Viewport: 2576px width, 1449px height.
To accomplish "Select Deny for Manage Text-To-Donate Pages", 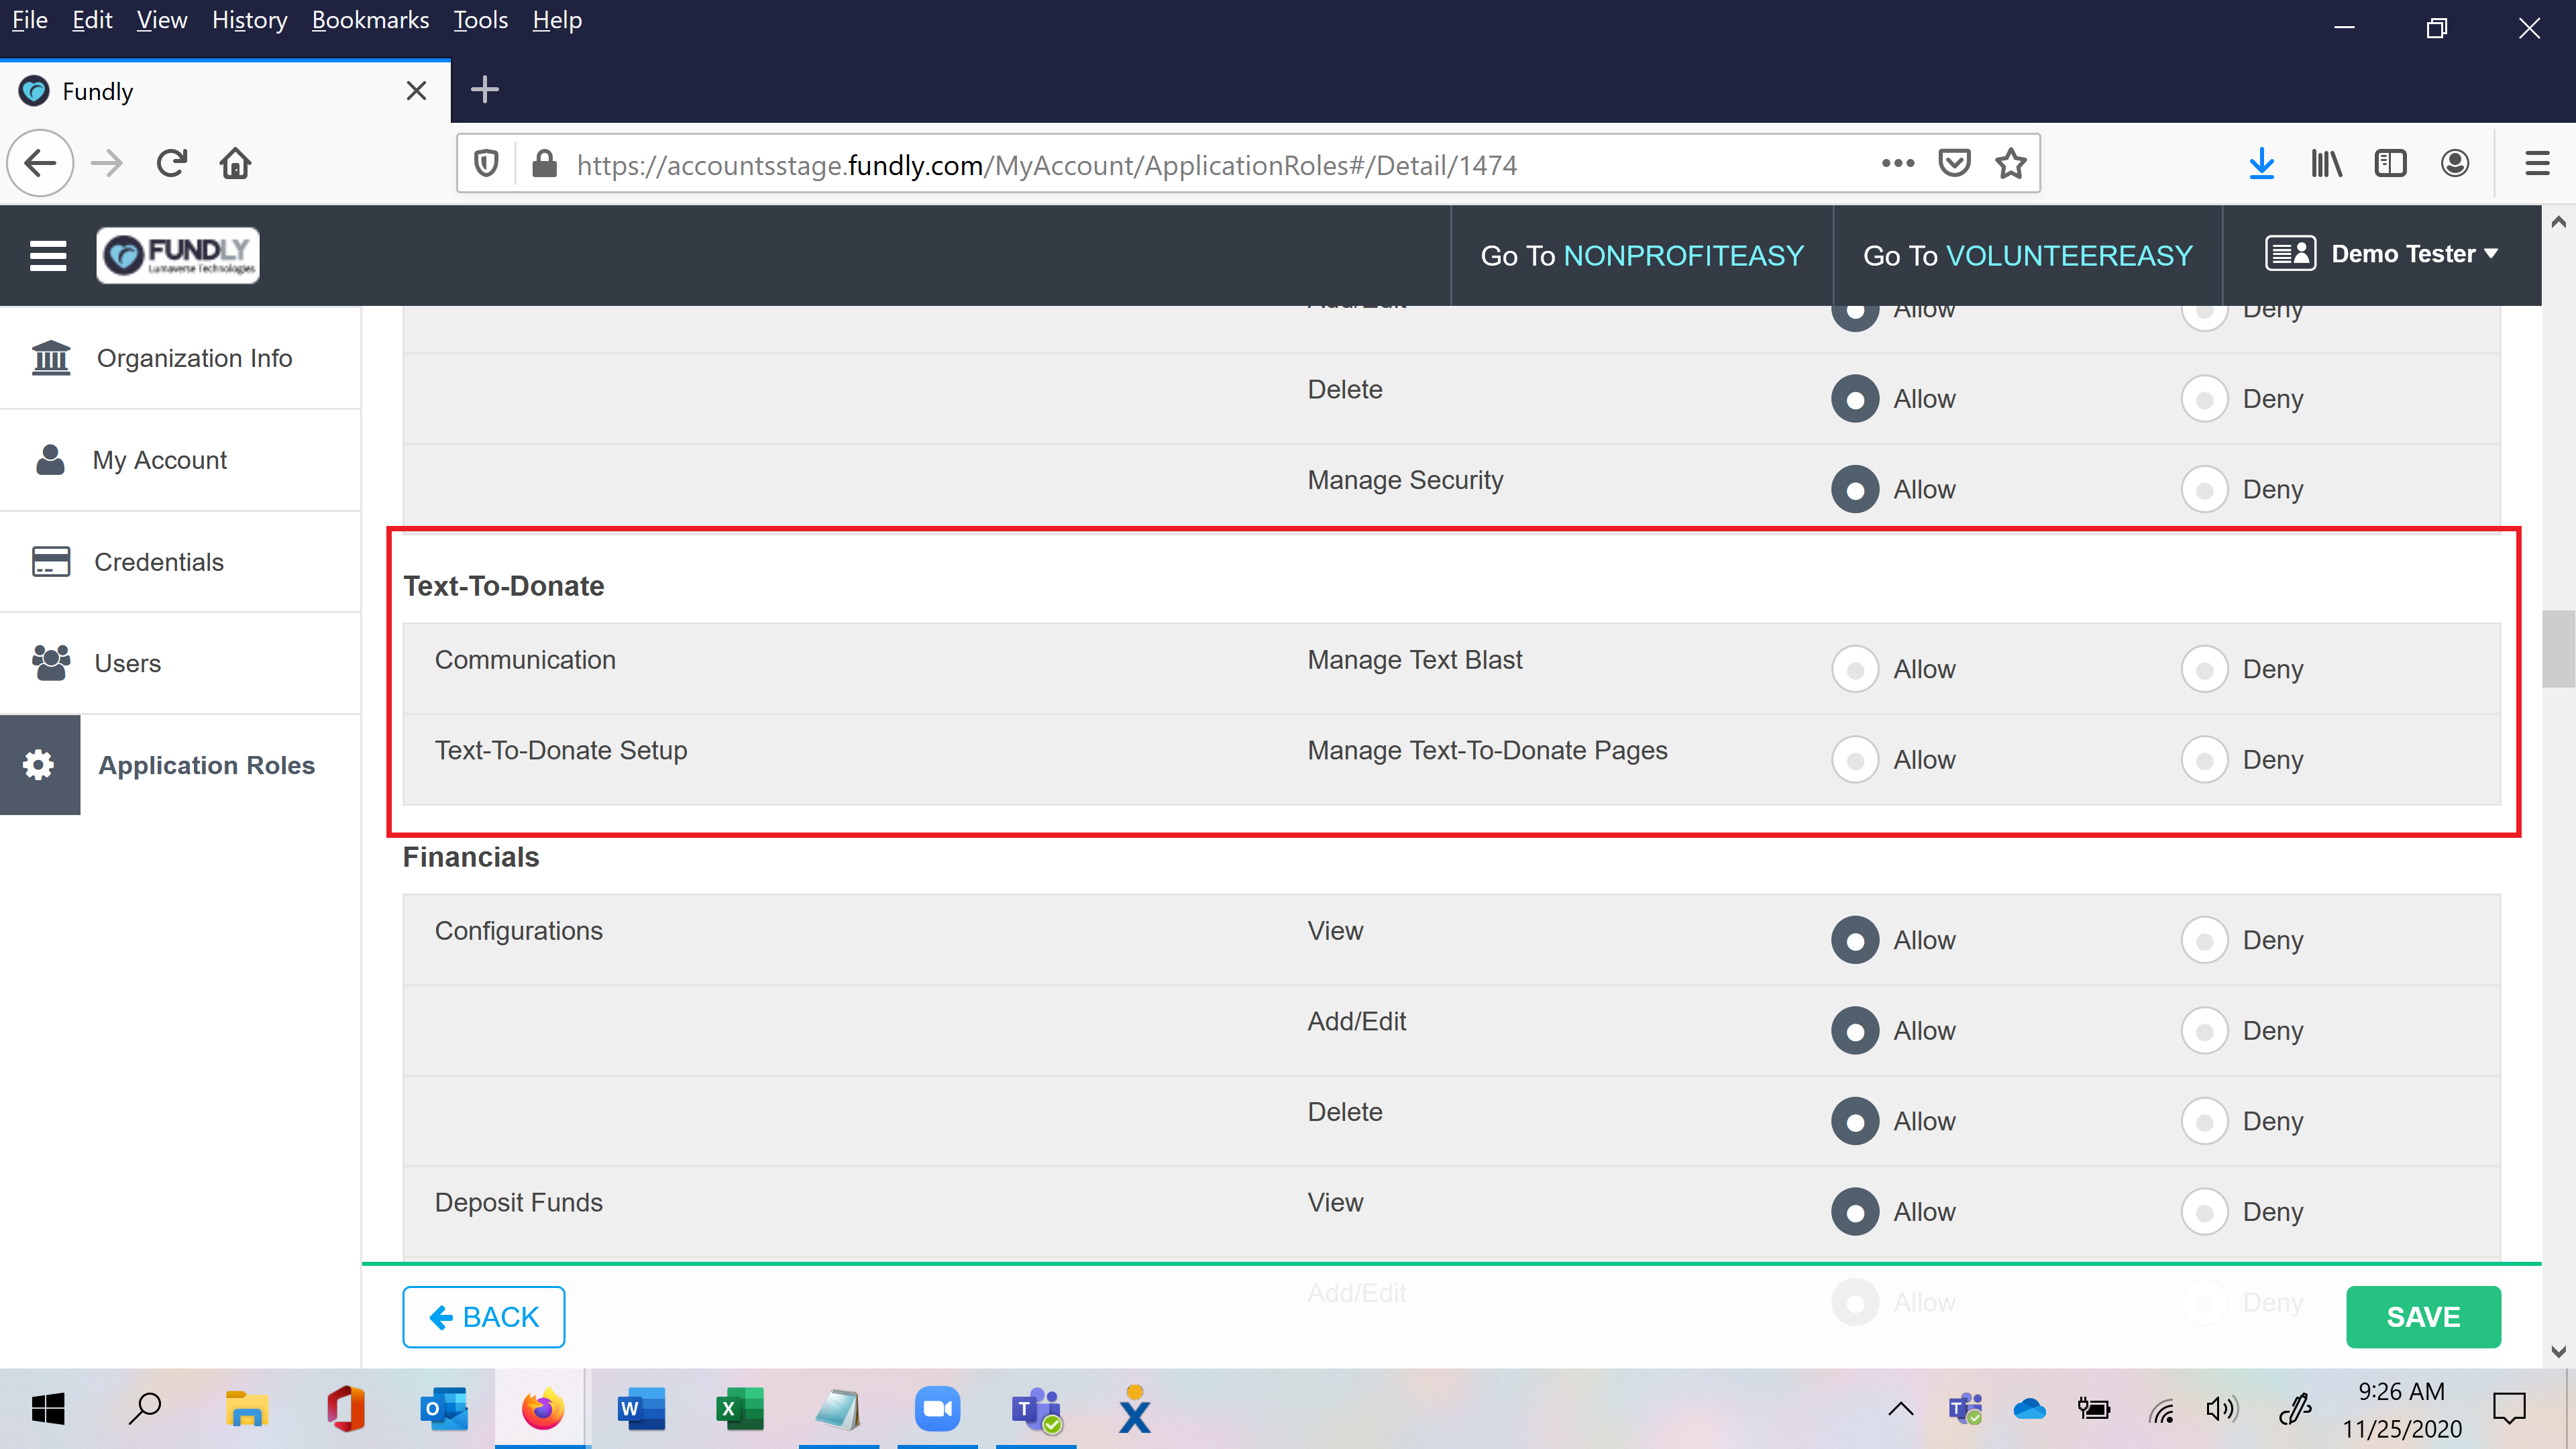I will [x=2204, y=760].
